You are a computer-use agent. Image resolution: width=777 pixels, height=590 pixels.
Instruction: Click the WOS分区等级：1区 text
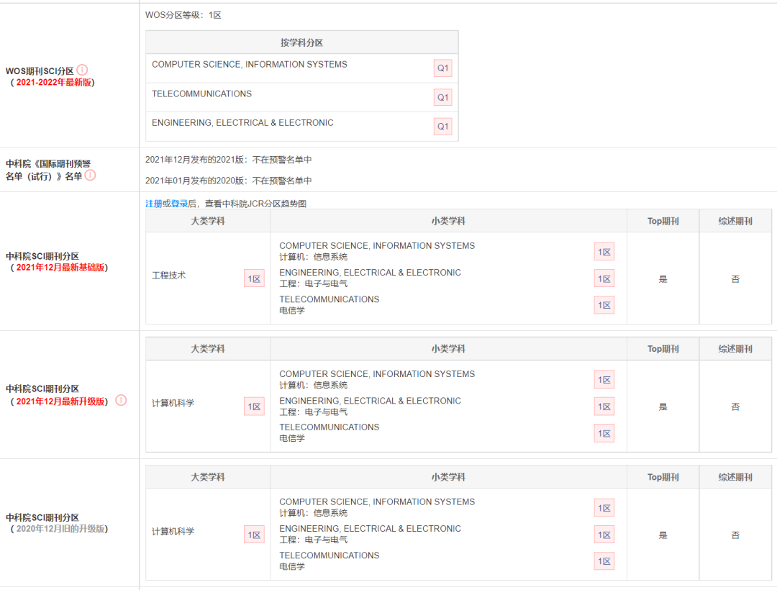point(183,15)
